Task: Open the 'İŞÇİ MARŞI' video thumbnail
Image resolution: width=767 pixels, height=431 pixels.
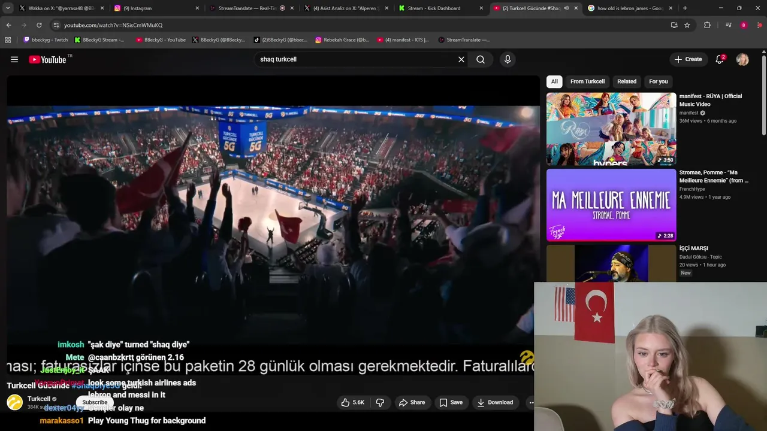Action: (611, 263)
